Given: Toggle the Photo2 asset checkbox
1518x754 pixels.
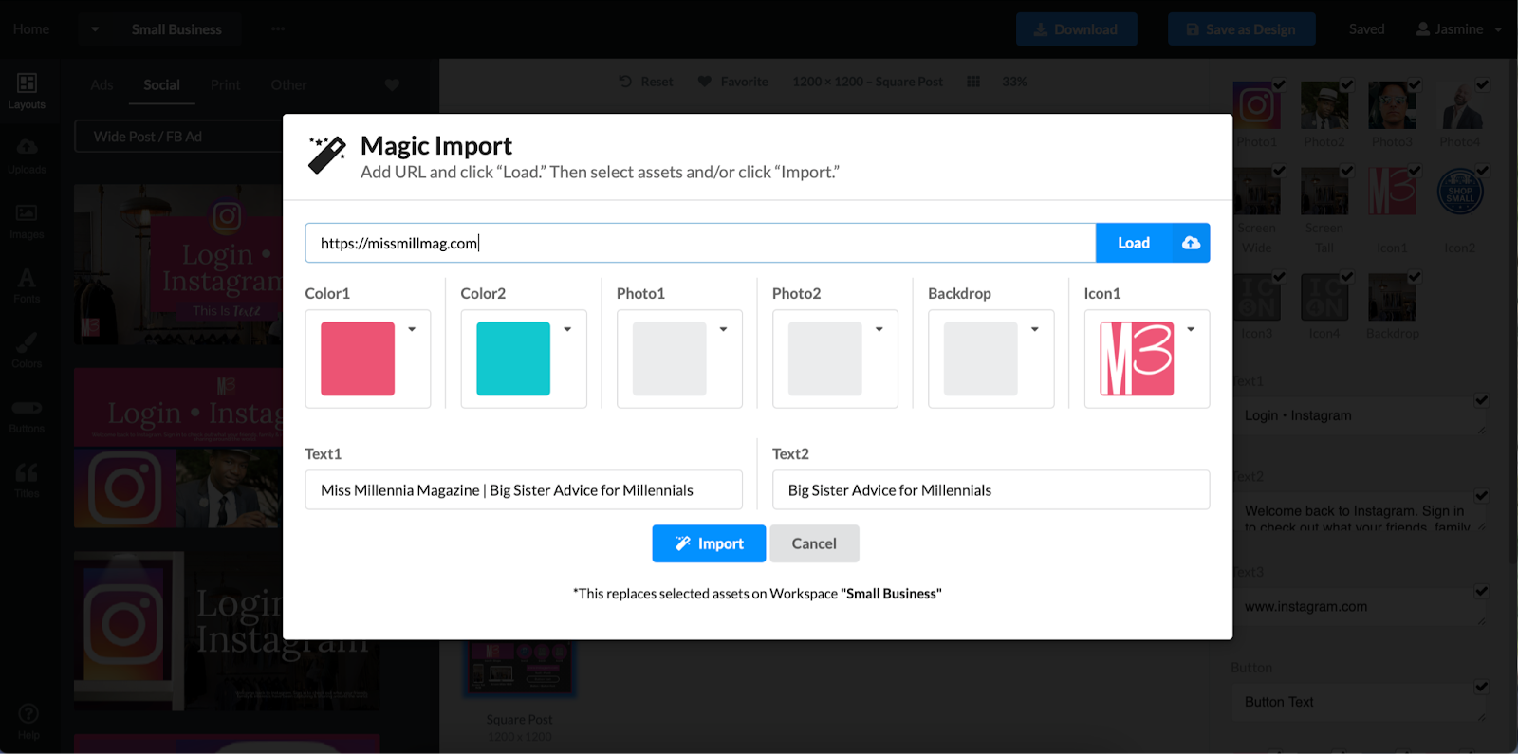Looking at the screenshot, I should [1347, 84].
